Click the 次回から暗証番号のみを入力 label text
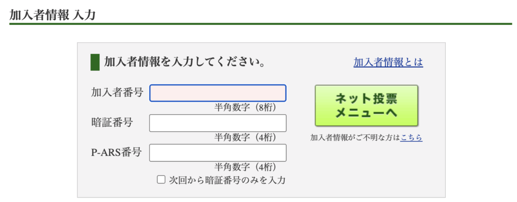 point(227,179)
